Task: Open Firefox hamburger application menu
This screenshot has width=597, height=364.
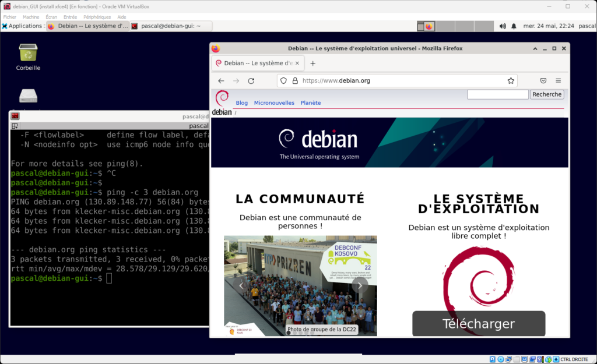Action: pyautogui.click(x=558, y=80)
